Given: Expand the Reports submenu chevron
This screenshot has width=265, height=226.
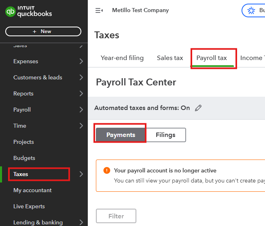Looking at the screenshot, I should click(x=81, y=93).
